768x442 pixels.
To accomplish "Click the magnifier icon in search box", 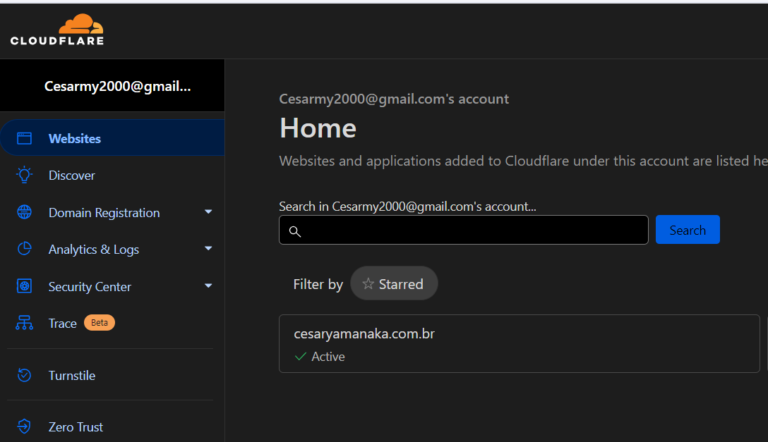I will [295, 231].
